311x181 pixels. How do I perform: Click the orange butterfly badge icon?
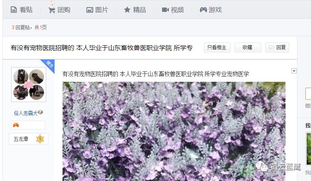tap(16, 125)
